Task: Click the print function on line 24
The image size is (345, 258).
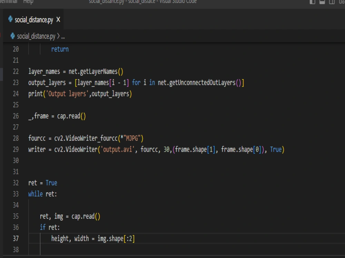Action: point(36,94)
